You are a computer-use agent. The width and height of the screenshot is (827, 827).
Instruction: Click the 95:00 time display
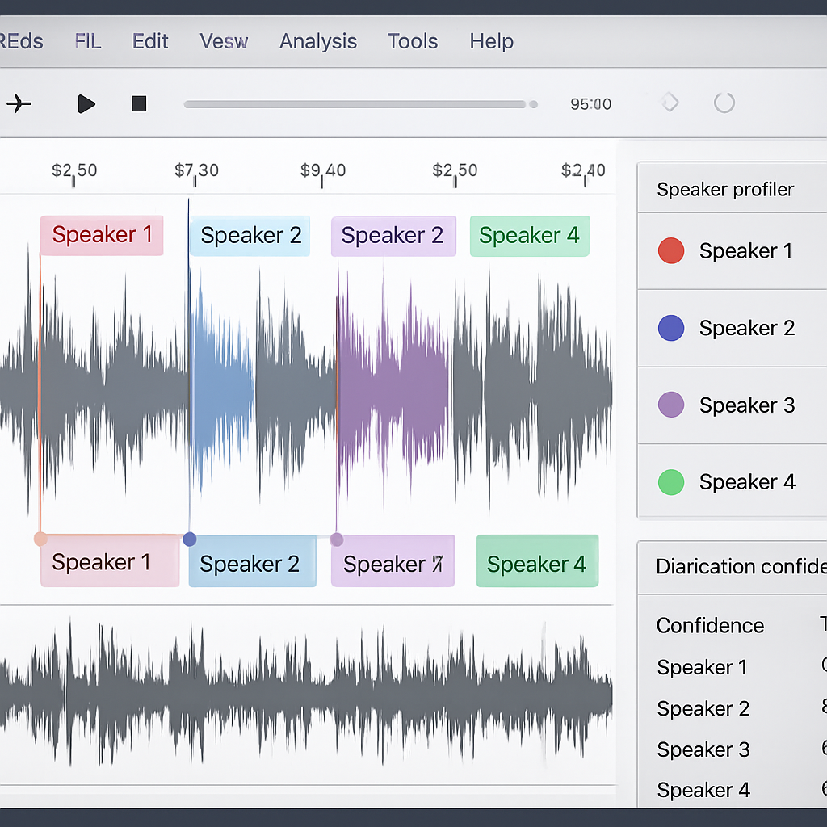[590, 104]
